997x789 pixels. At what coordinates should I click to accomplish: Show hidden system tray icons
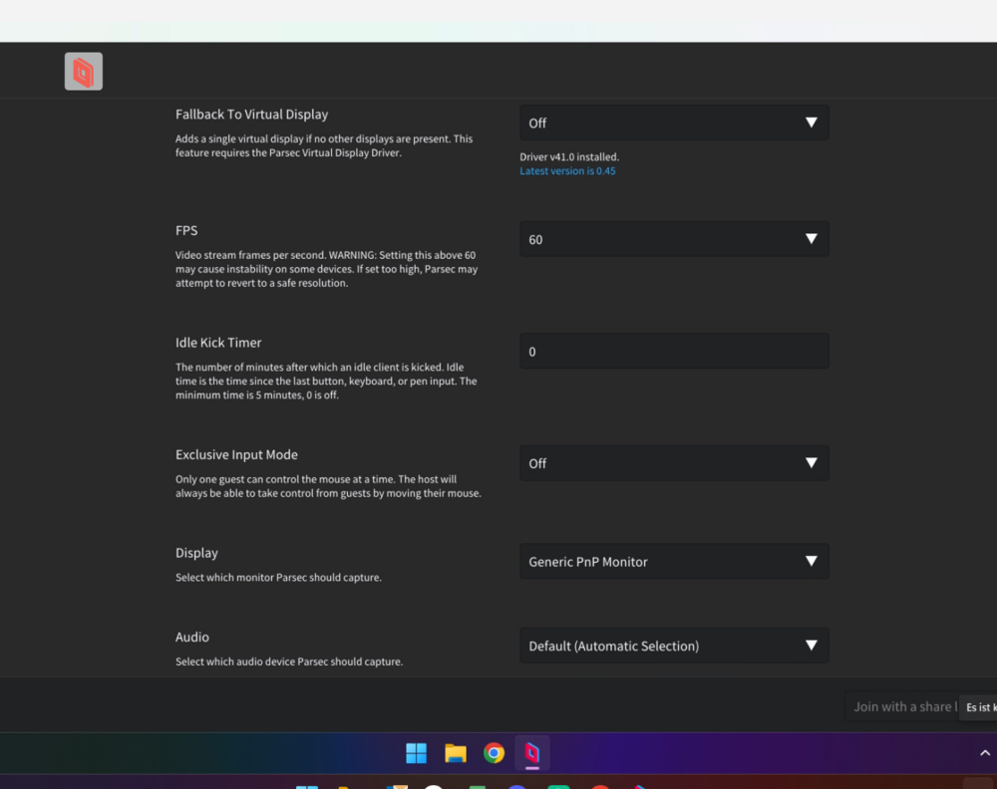point(985,753)
